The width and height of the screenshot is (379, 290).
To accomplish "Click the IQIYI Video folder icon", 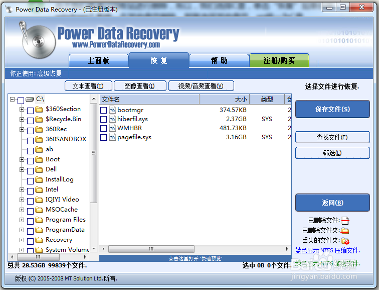I will 39,200.
